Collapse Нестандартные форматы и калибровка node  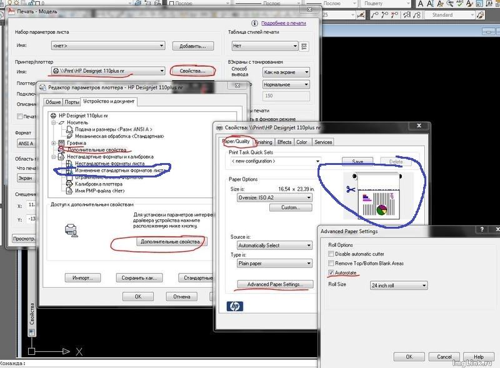tap(54, 157)
